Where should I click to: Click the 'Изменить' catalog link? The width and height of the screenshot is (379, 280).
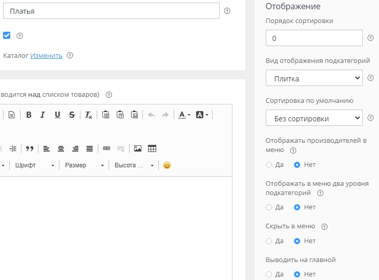pos(46,56)
